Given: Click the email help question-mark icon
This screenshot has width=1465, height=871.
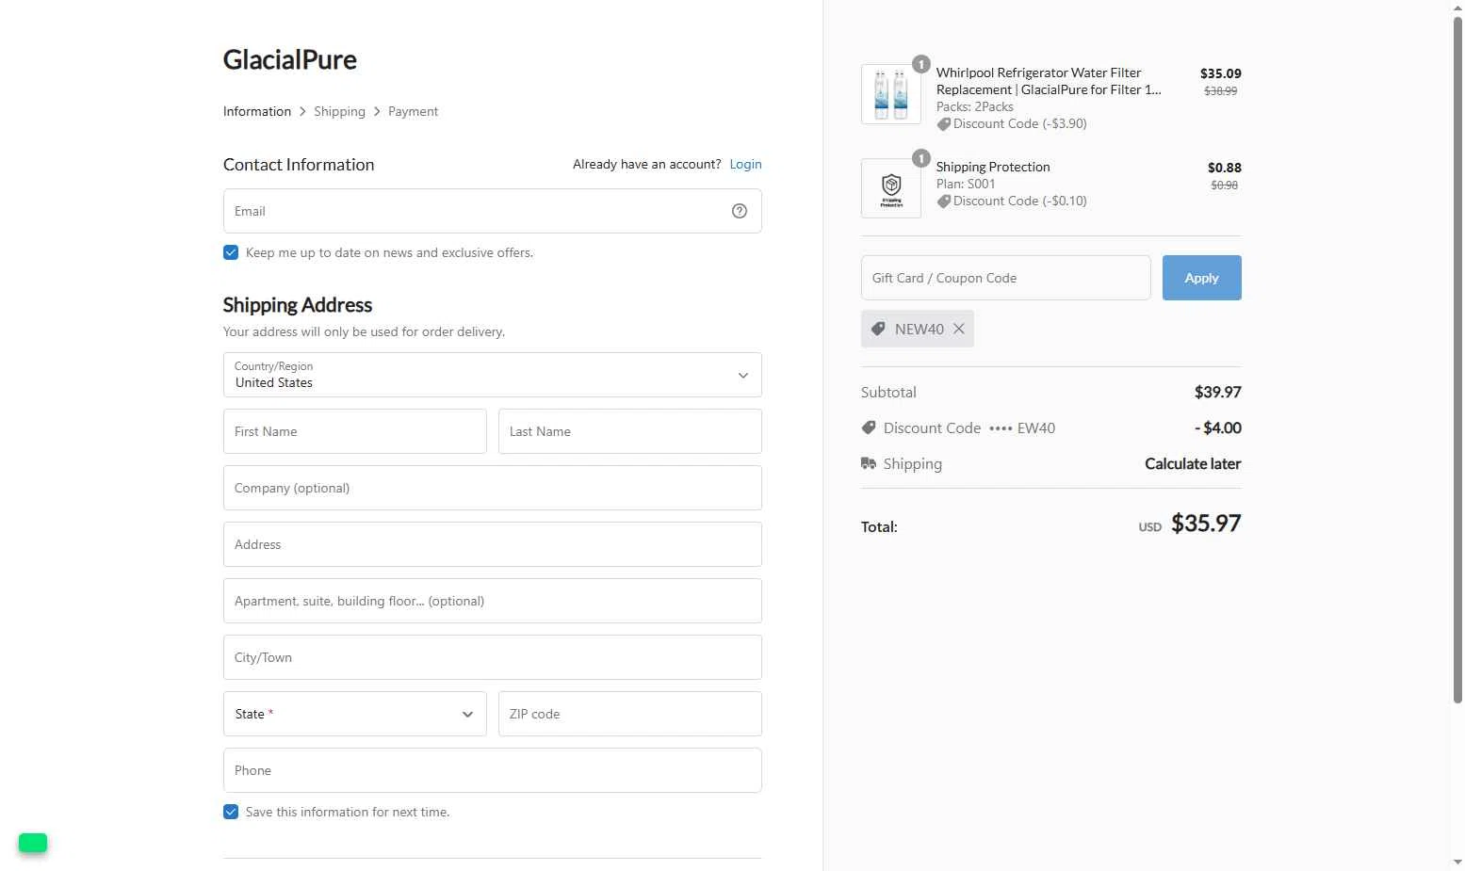Looking at the screenshot, I should point(740,211).
